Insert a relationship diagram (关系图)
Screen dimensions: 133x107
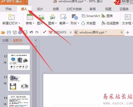click(x=88, y=23)
